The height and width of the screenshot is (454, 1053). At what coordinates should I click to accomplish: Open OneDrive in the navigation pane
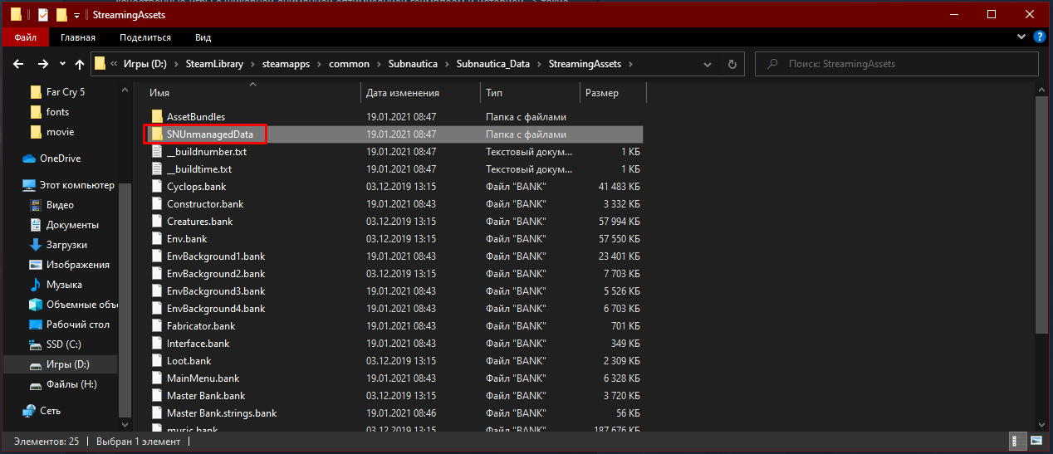[x=59, y=159]
